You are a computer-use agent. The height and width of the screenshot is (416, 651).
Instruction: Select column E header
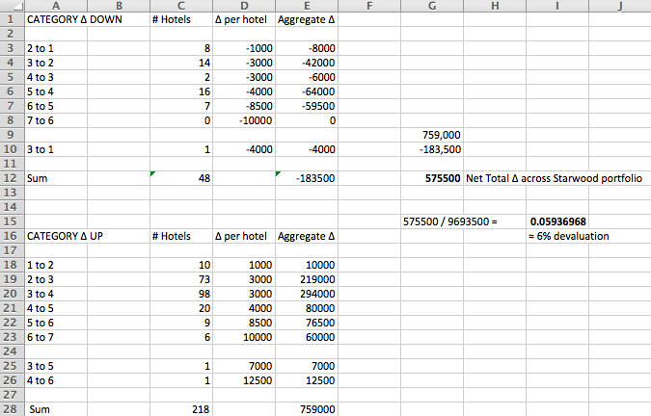[x=307, y=6]
